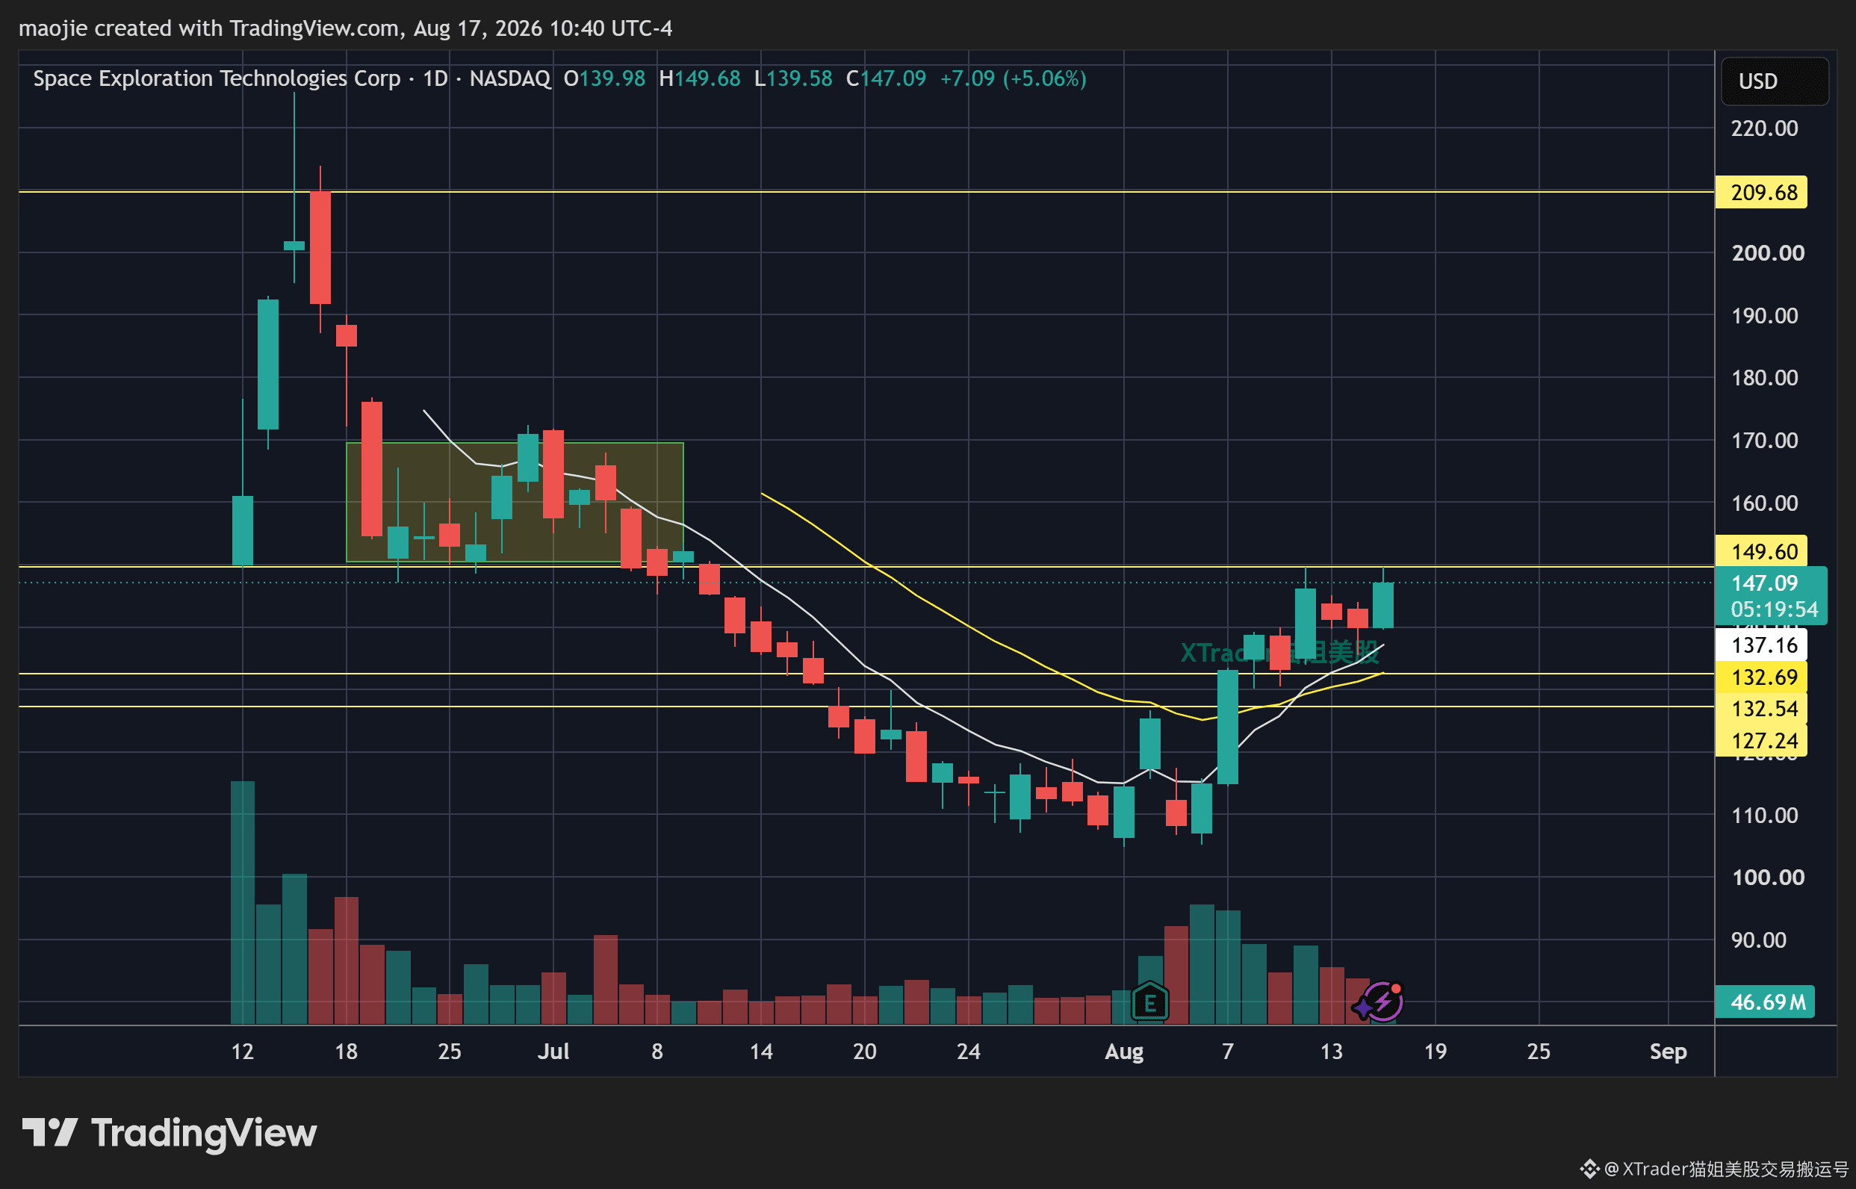Click the 20 date label on the time axis
The height and width of the screenshot is (1189, 1856).
(865, 1052)
